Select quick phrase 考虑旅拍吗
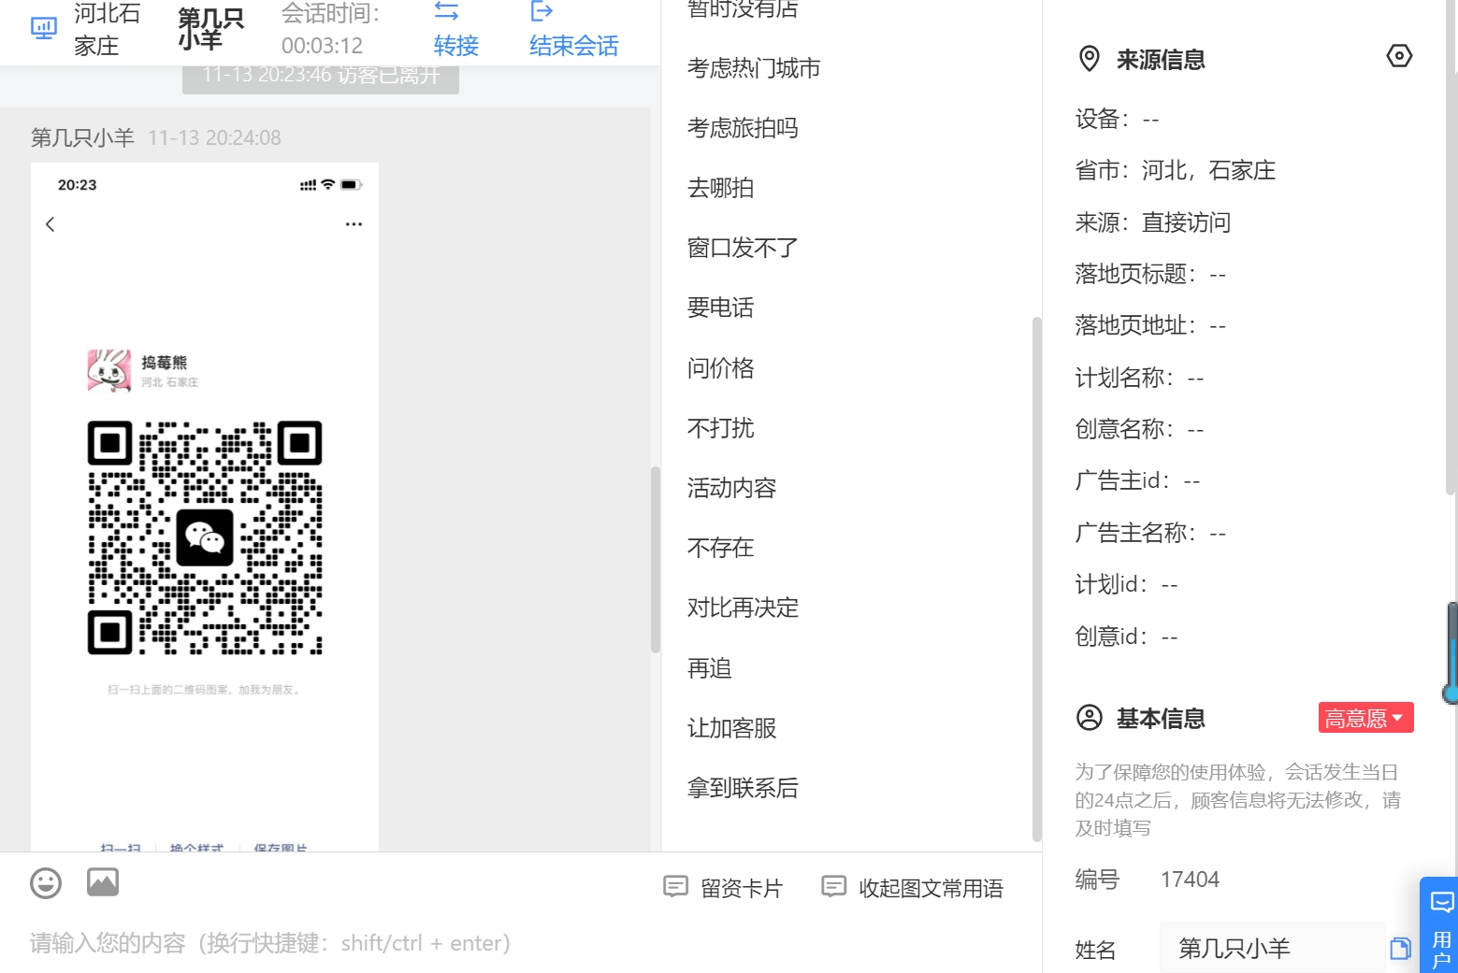This screenshot has height=973, width=1458. point(743,128)
